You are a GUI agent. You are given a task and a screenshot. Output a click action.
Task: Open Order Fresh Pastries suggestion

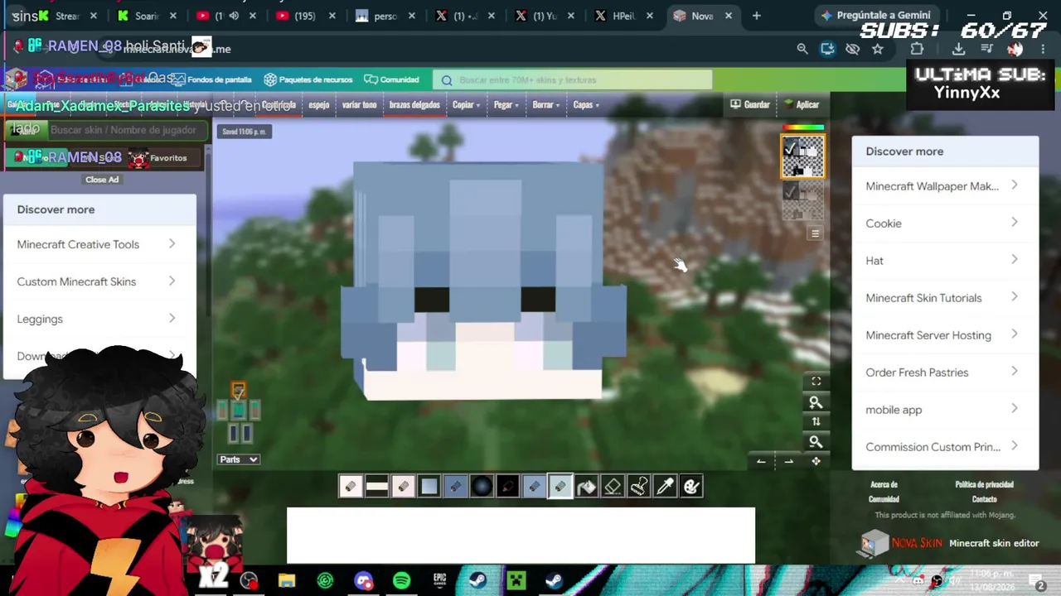tap(945, 372)
